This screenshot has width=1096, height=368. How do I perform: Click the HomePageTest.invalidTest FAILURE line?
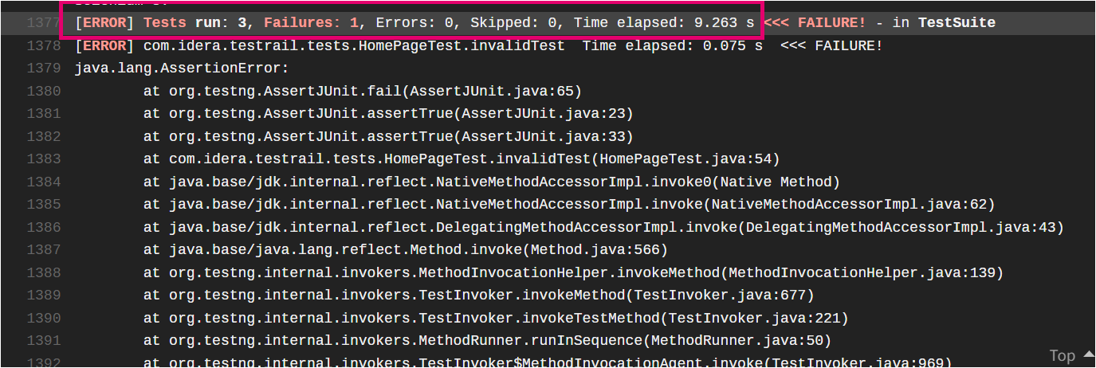(478, 46)
